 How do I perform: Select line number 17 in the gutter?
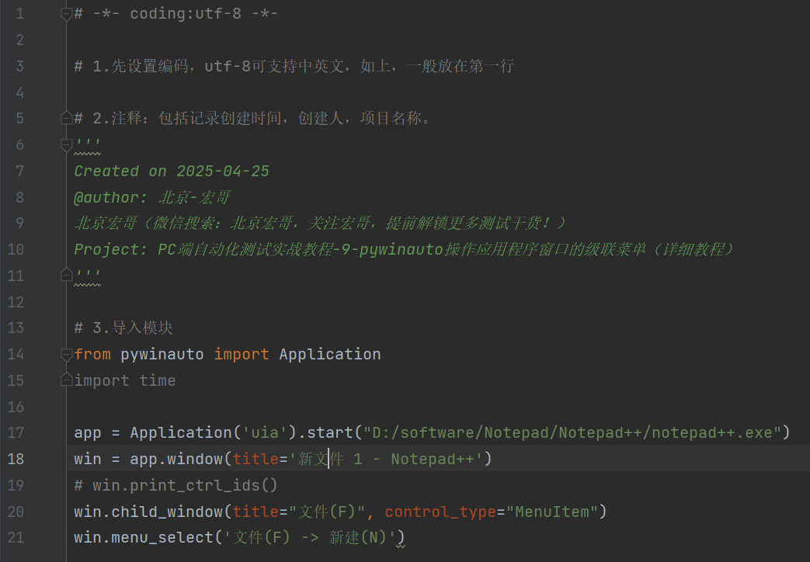click(16, 432)
